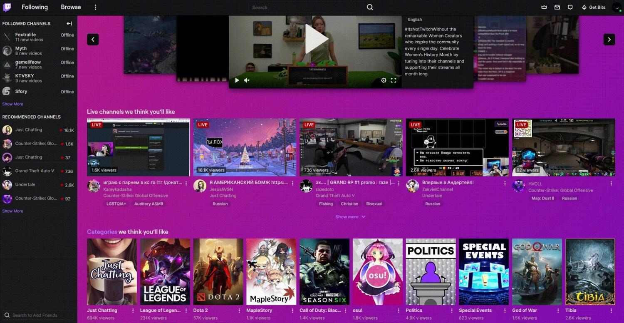Viewport: 624px width, 323px height.
Task: Click the search magnifying glass icon
Action: 369,7
